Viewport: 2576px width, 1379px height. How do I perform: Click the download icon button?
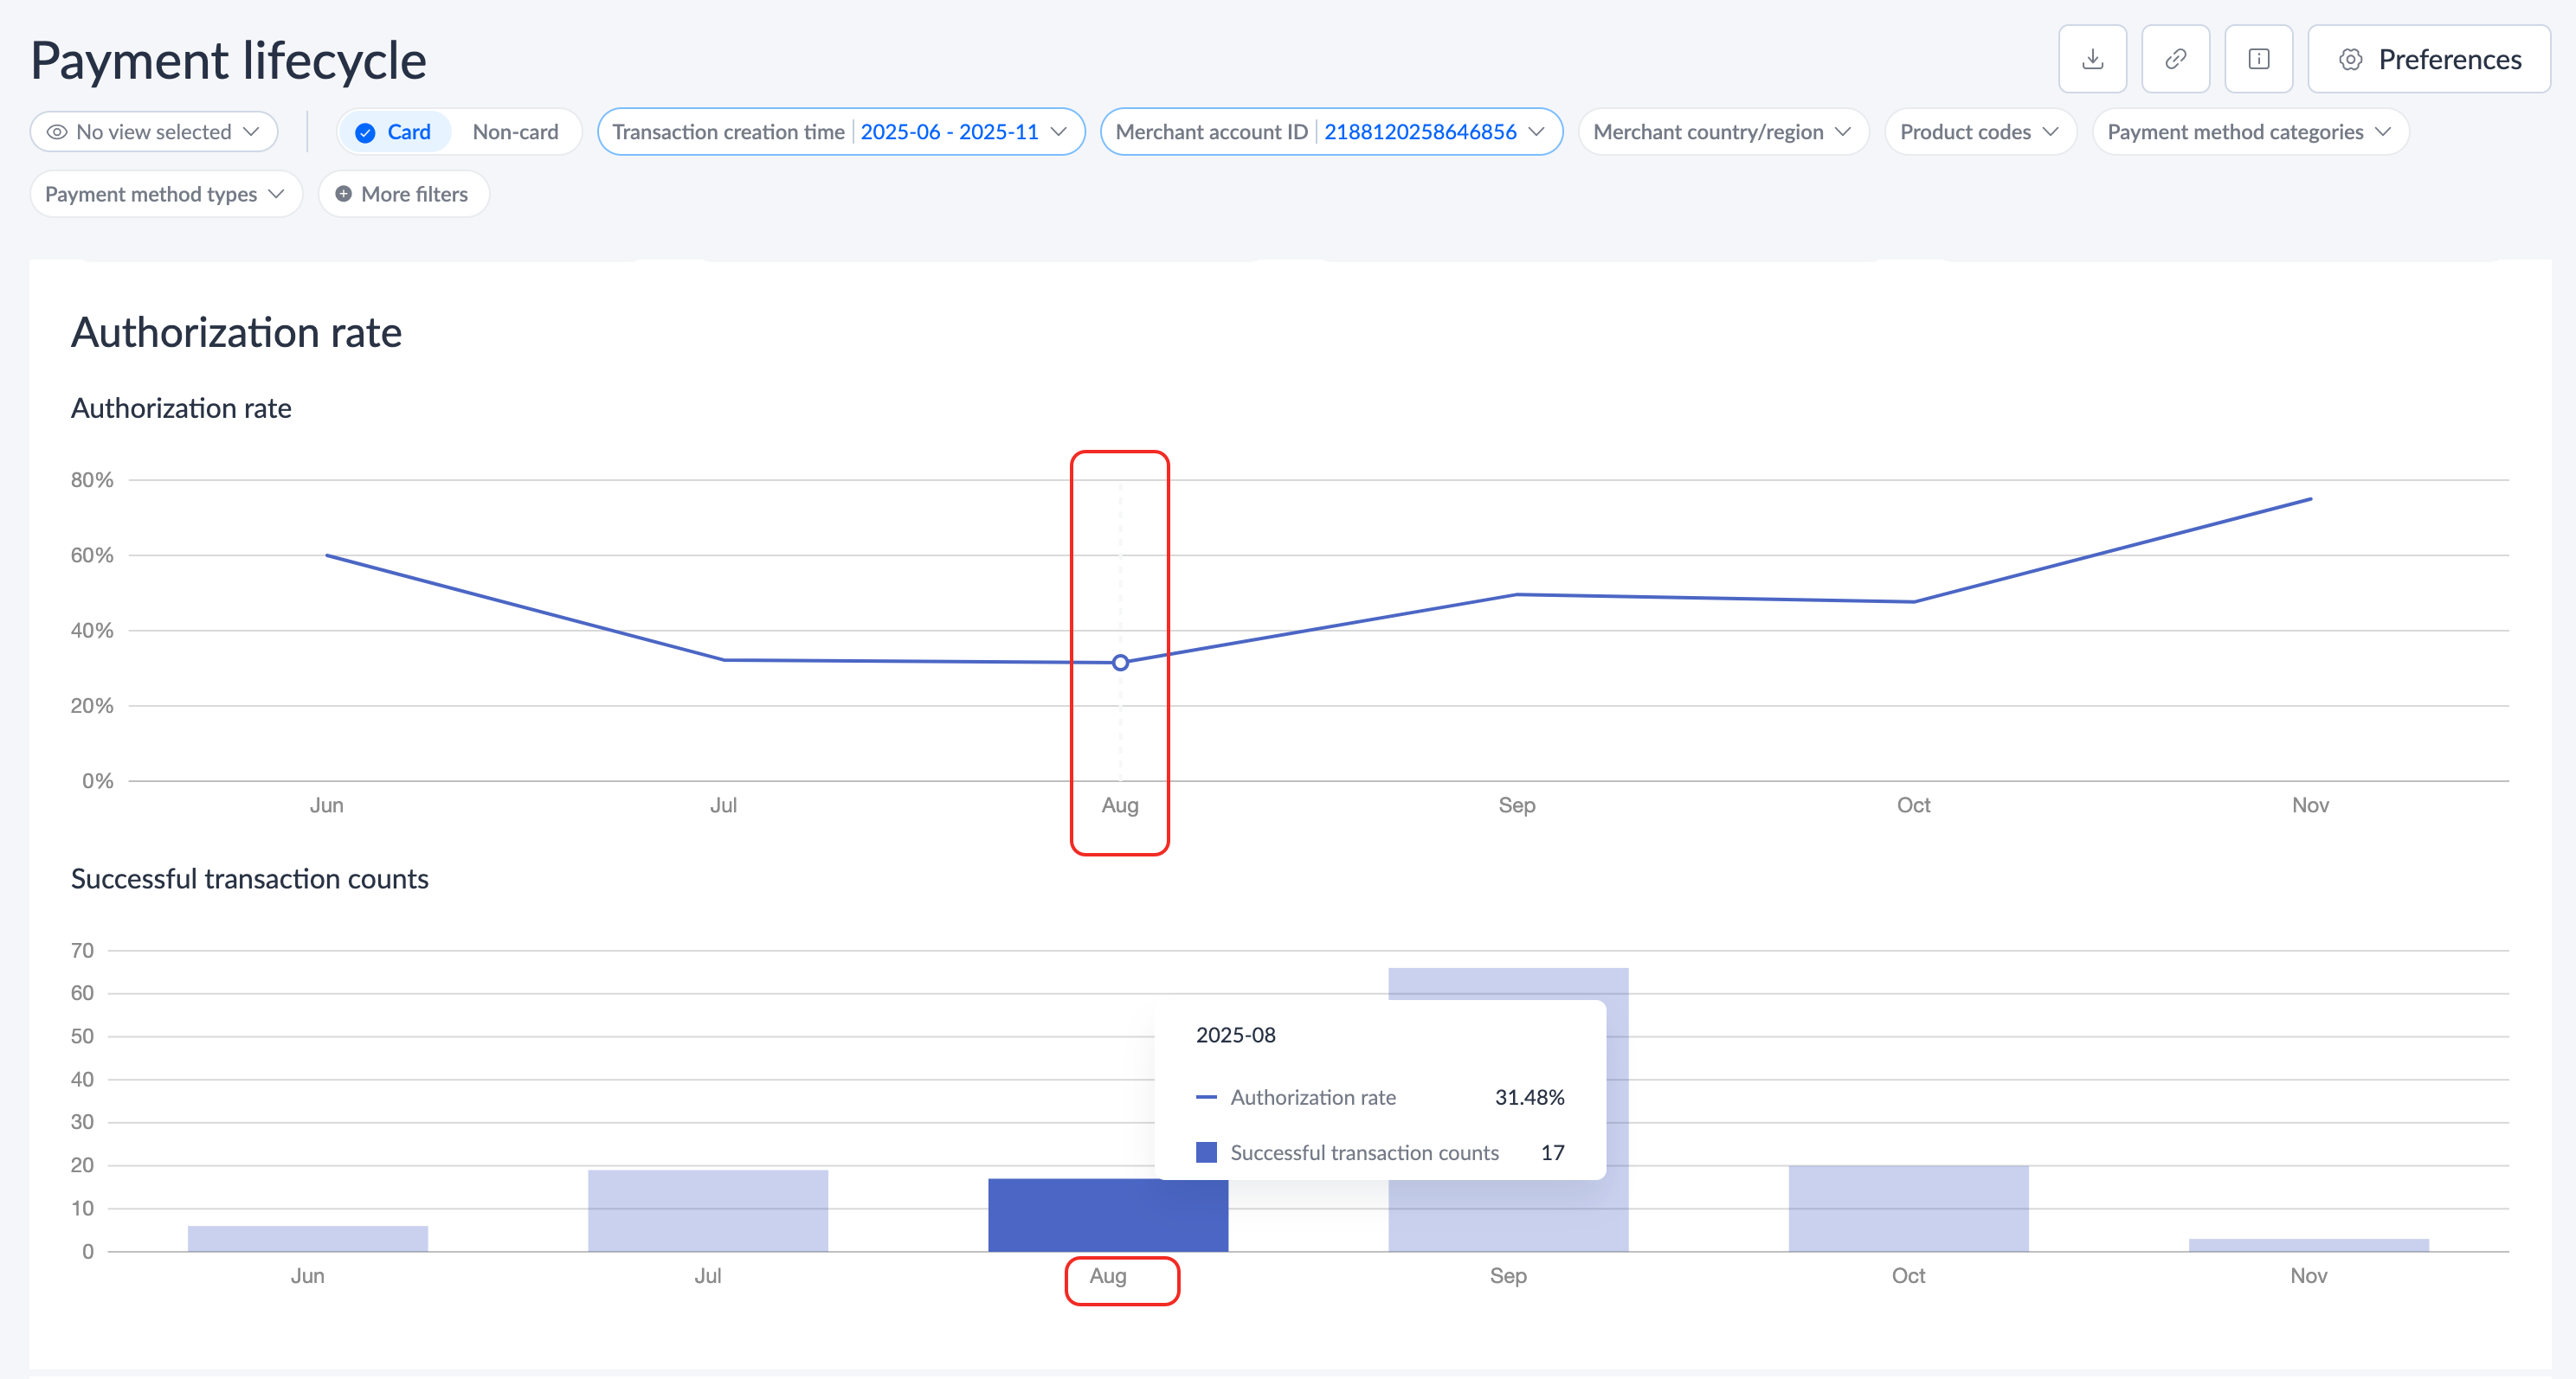click(x=2092, y=59)
